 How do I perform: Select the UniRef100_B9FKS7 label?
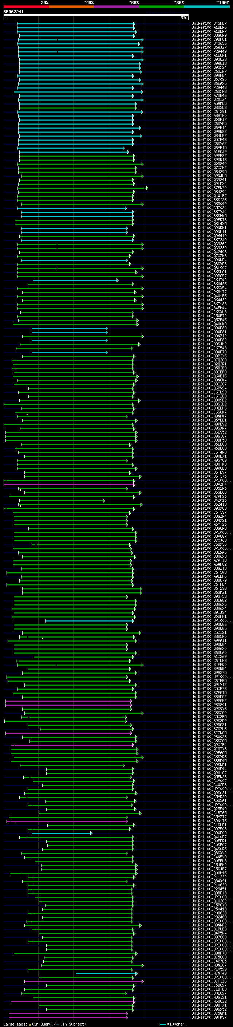(209, 1017)
